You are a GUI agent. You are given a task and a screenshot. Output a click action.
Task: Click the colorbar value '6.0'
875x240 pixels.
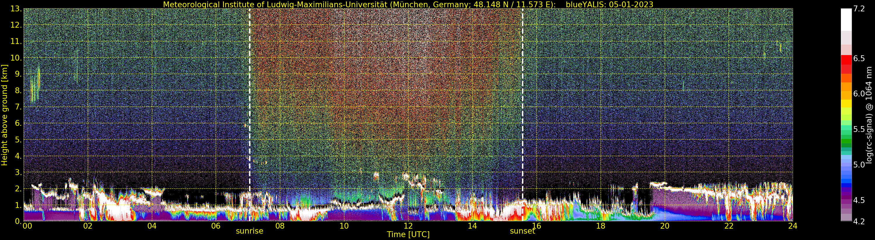coord(859,94)
